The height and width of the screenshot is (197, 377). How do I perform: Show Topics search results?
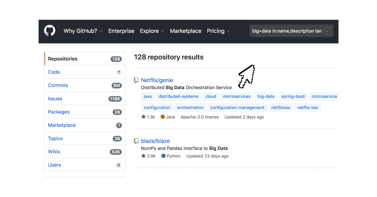coord(85,138)
